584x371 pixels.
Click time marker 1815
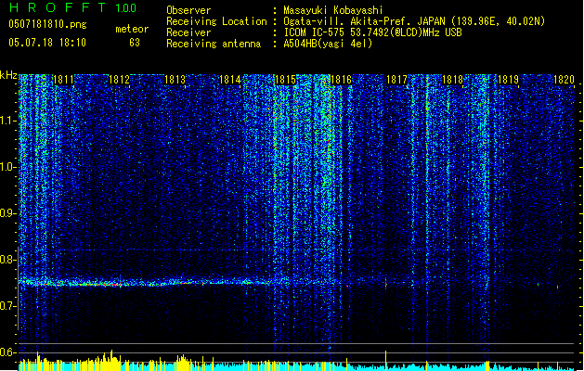(285, 80)
